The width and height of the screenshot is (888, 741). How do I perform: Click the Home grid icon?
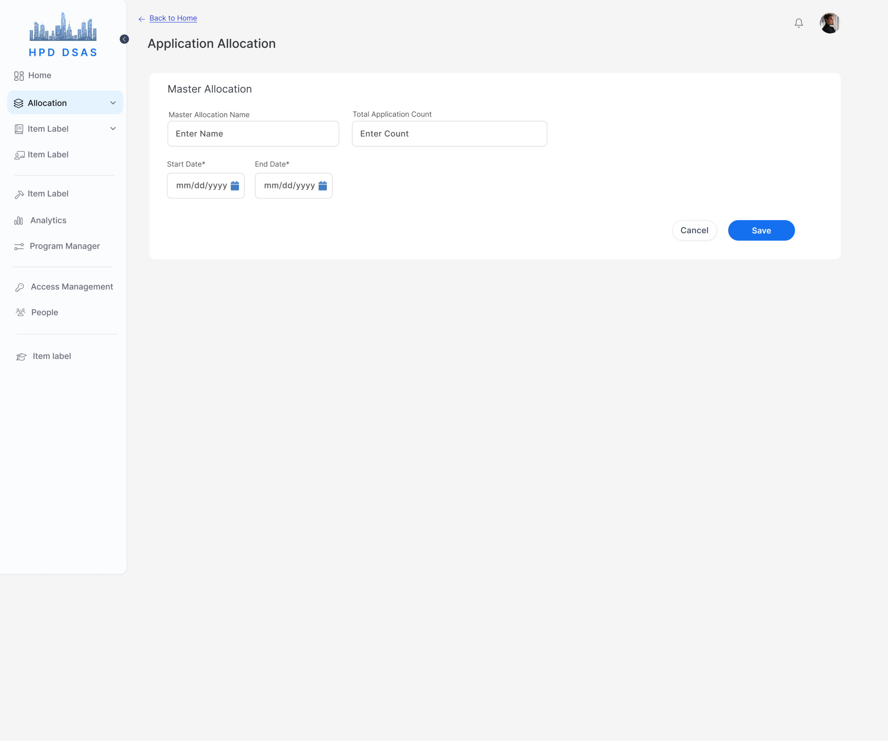coord(19,76)
